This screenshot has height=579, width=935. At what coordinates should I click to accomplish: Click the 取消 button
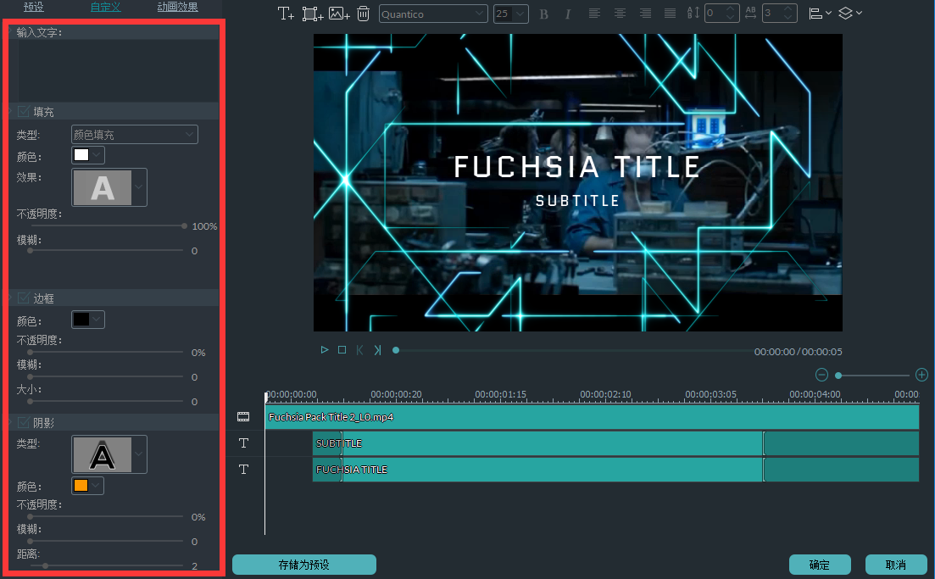[896, 565]
